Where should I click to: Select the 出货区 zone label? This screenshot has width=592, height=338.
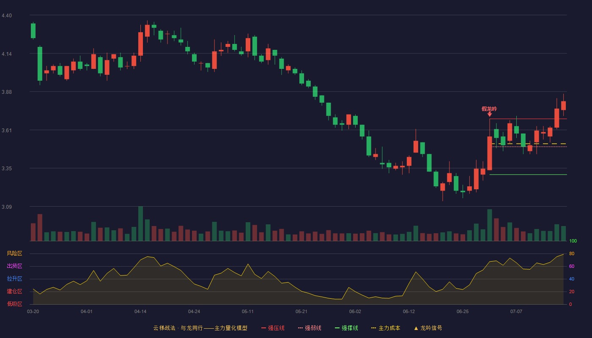click(14, 266)
